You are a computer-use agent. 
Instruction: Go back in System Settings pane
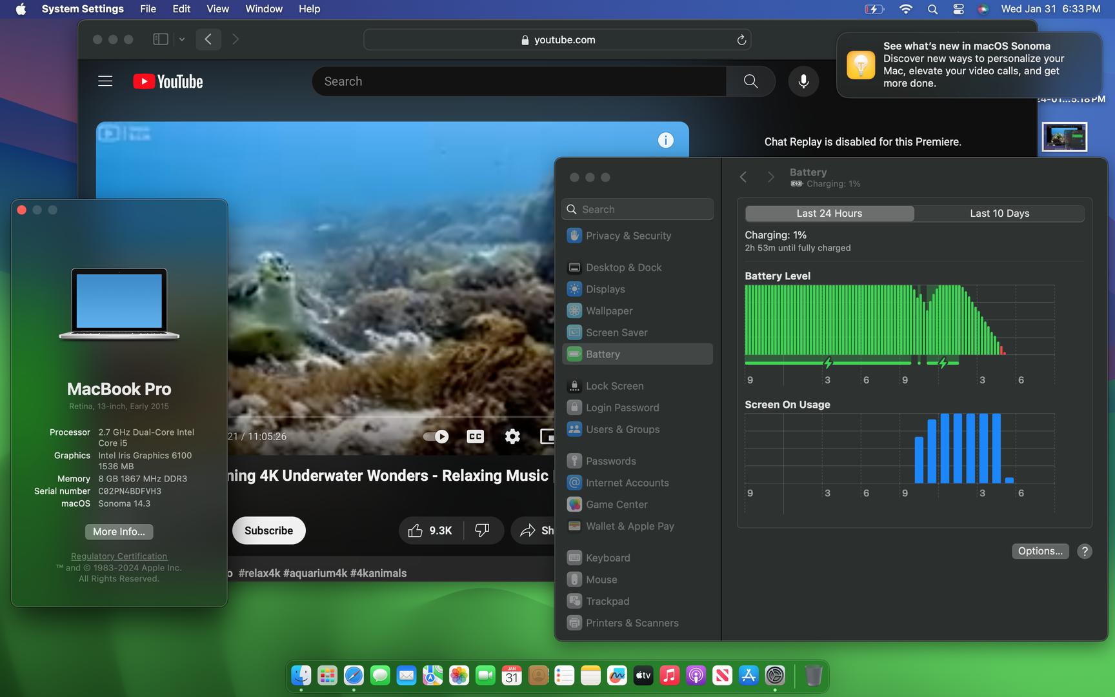(x=743, y=177)
